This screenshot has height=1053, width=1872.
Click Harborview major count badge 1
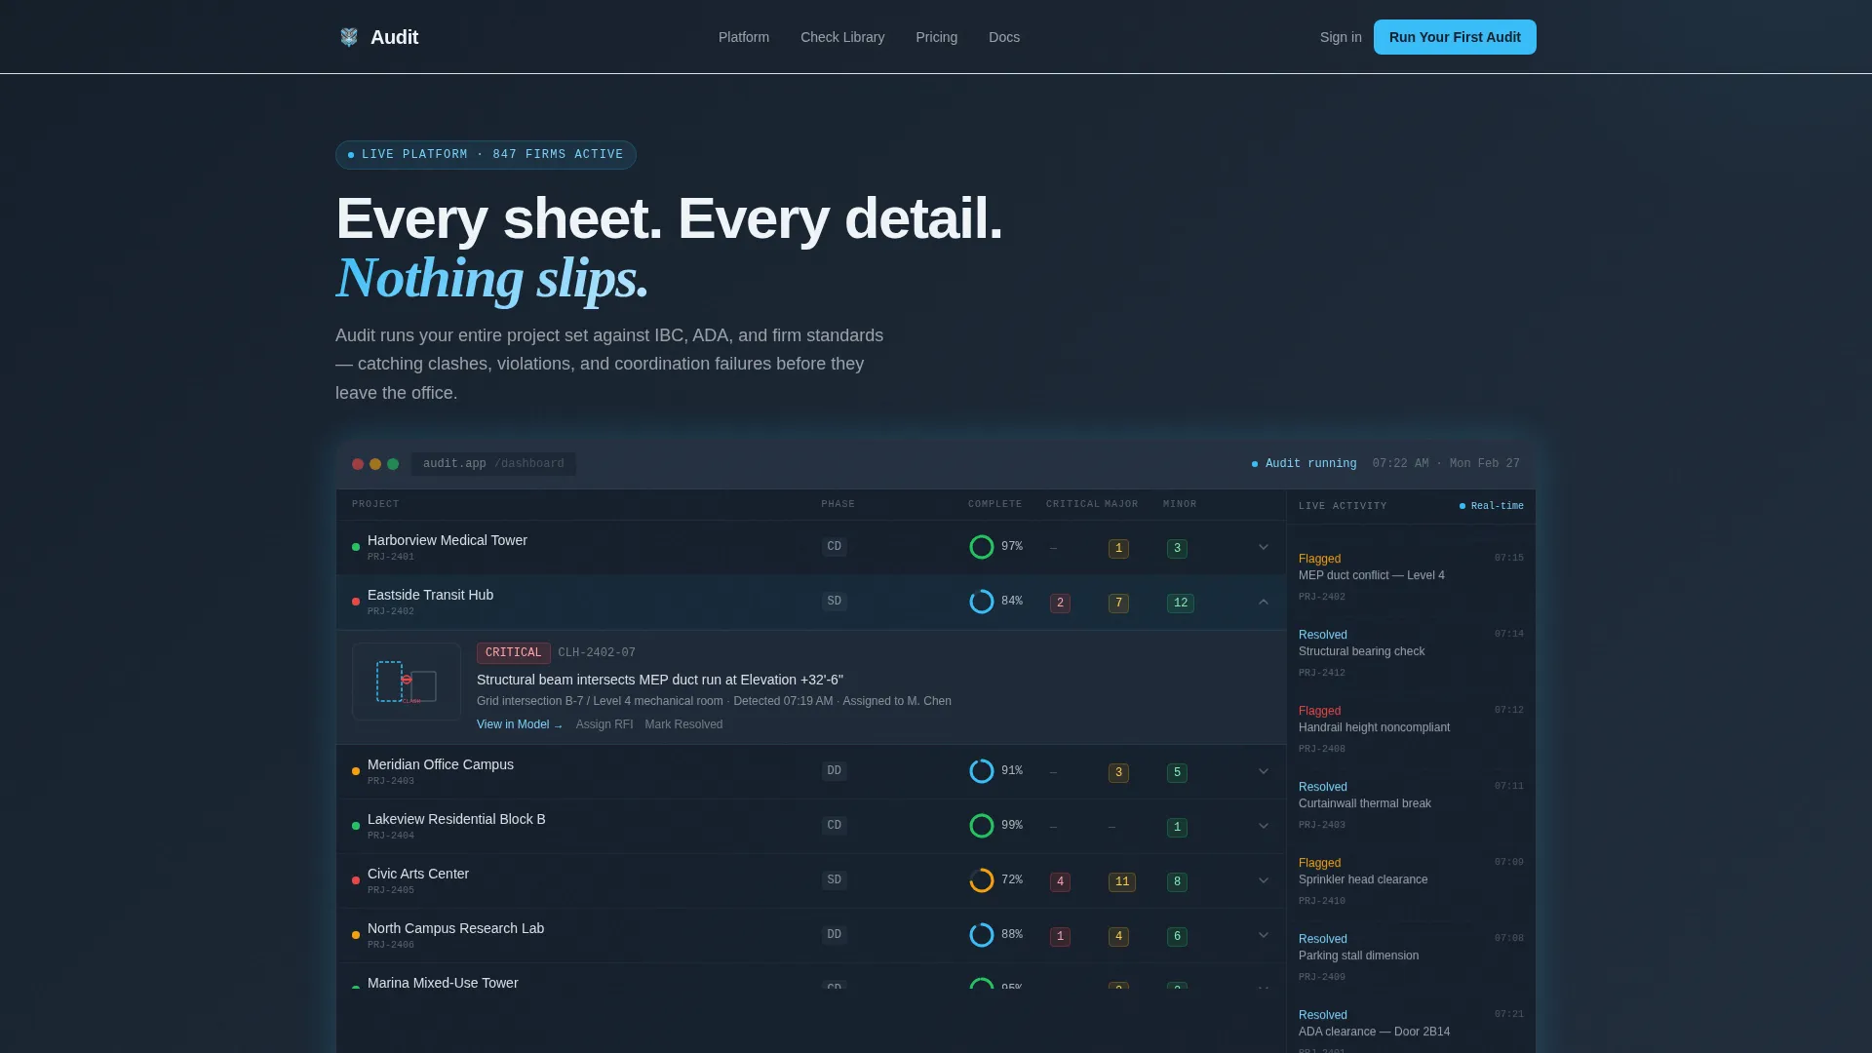click(x=1118, y=549)
